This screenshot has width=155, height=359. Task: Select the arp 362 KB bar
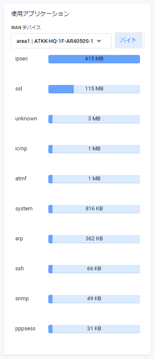coord(94,239)
